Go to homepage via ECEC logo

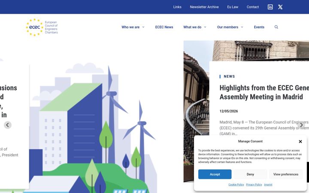click(x=42, y=27)
